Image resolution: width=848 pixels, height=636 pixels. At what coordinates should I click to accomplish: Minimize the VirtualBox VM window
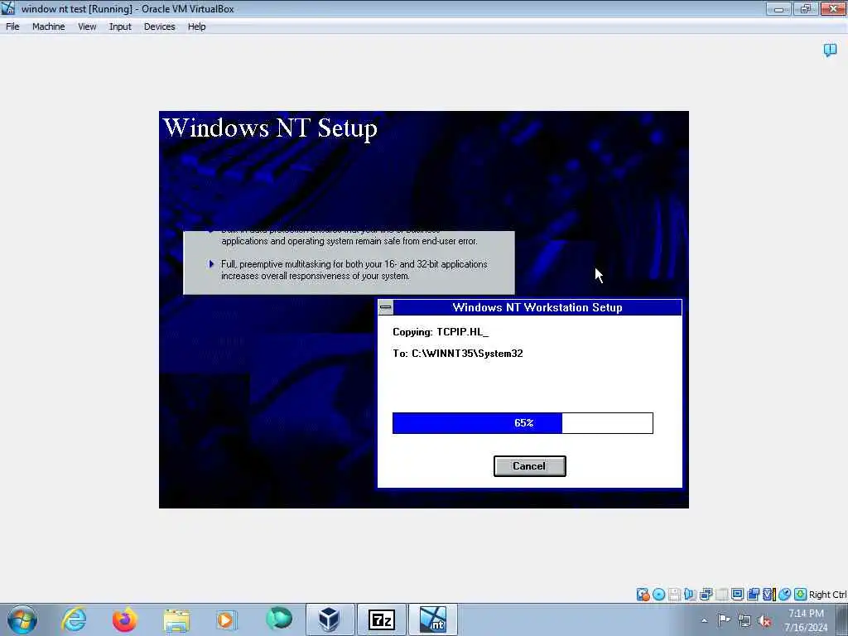pyautogui.click(x=778, y=8)
